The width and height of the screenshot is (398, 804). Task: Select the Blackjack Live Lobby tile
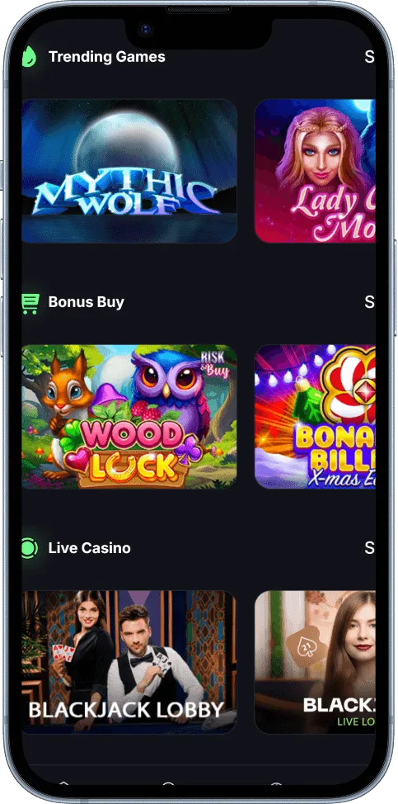click(x=315, y=662)
